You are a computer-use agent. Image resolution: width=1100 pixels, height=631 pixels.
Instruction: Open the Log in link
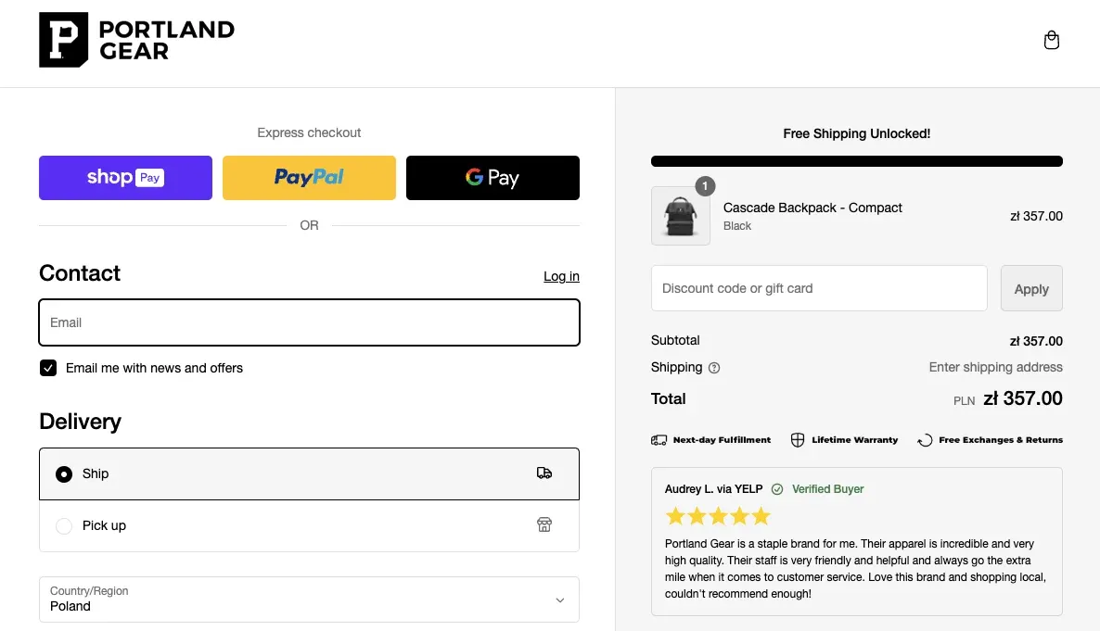pyautogui.click(x=561, y=276)
